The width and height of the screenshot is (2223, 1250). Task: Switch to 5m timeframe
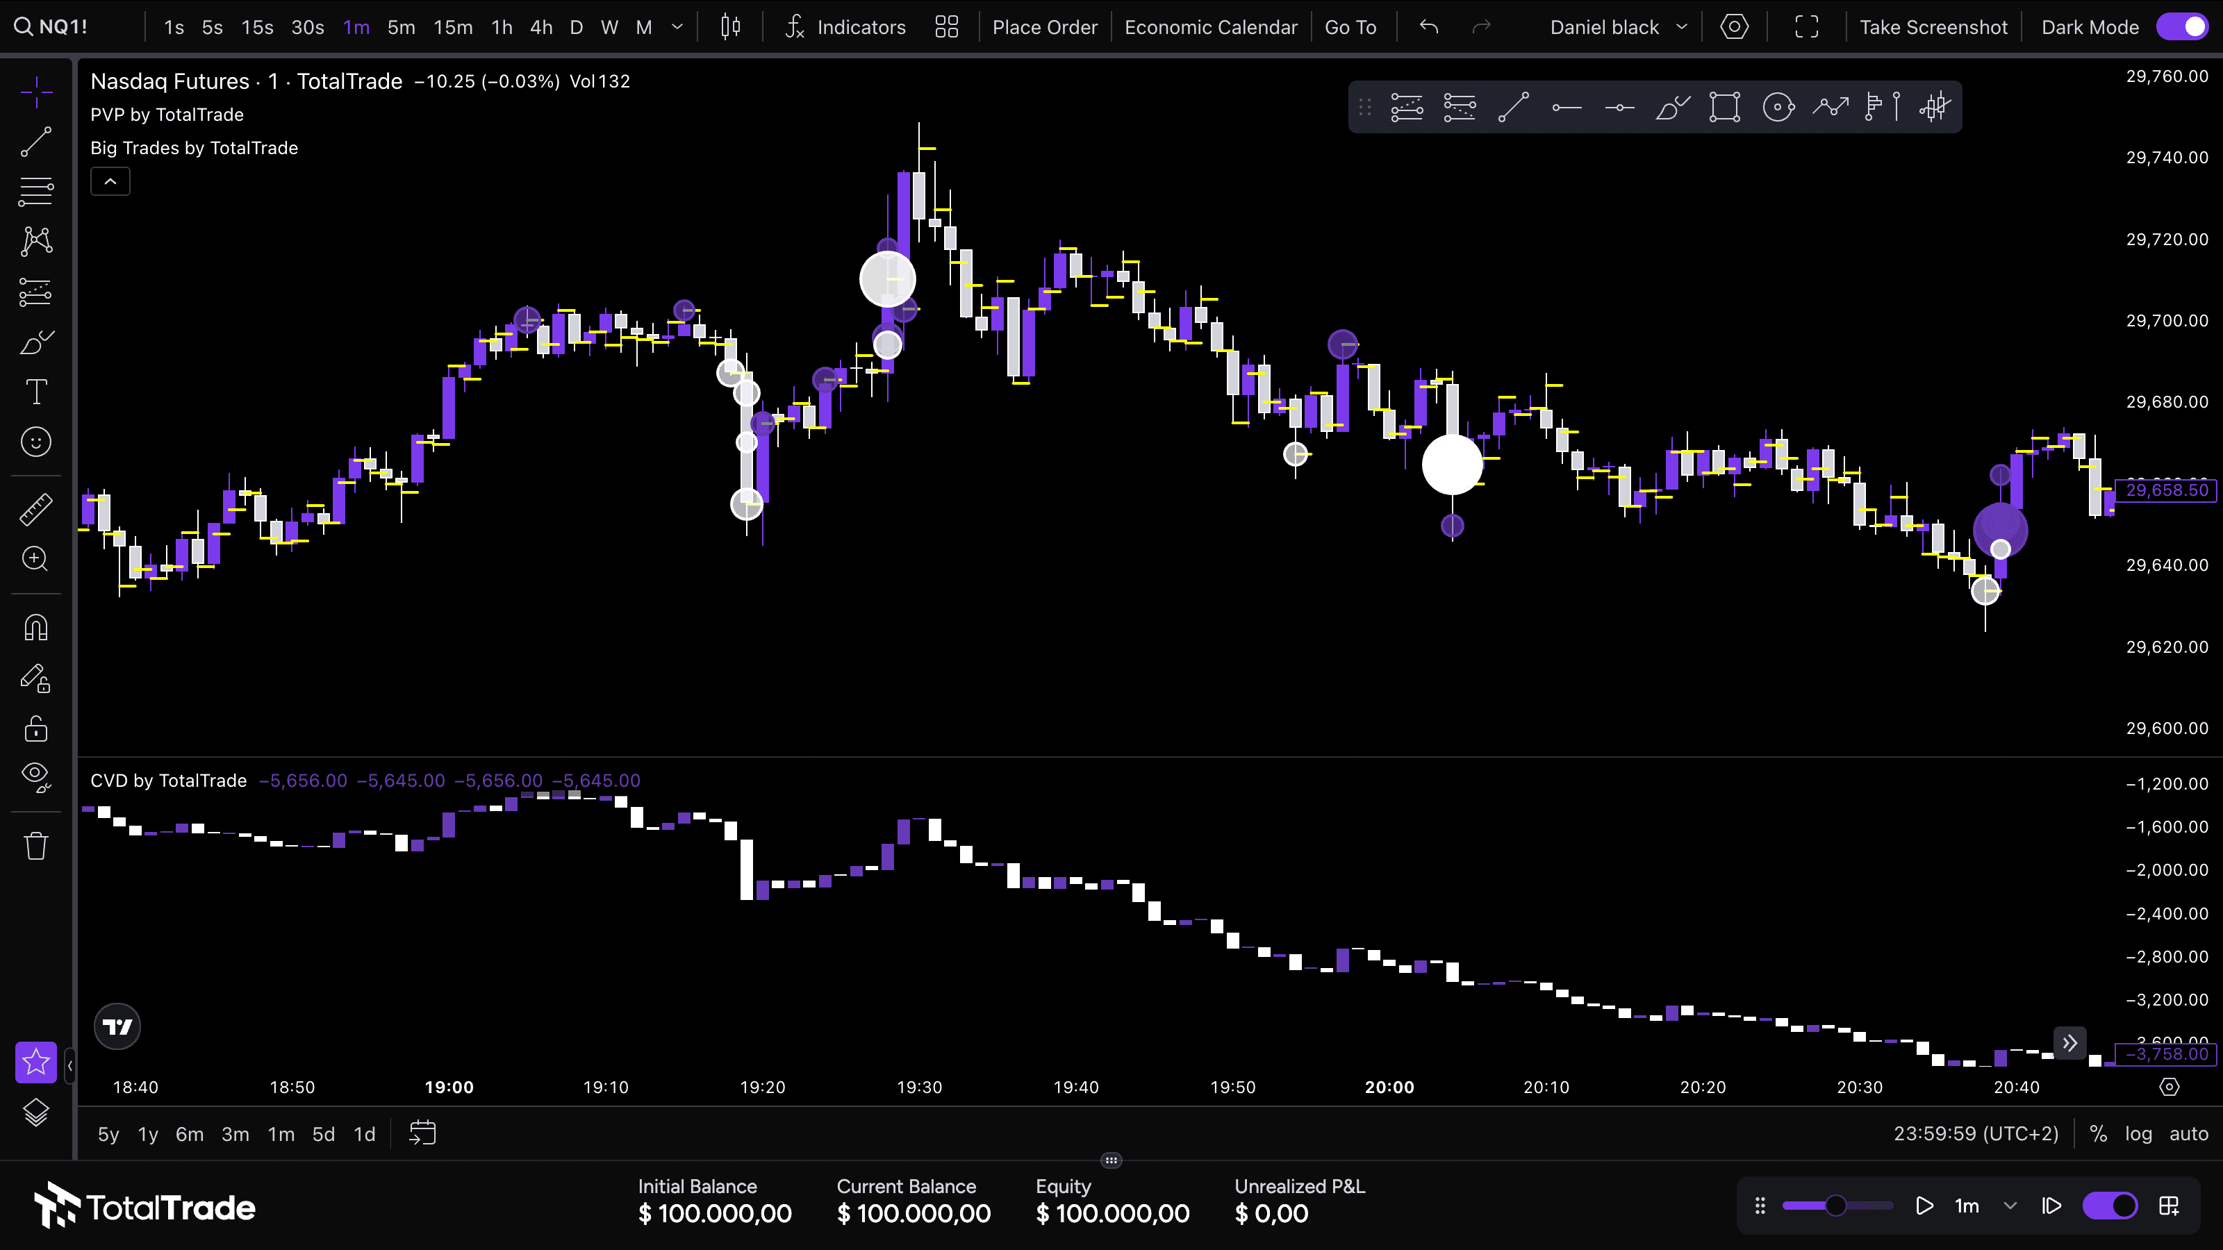pyautogui.click(x=400, y=27)
